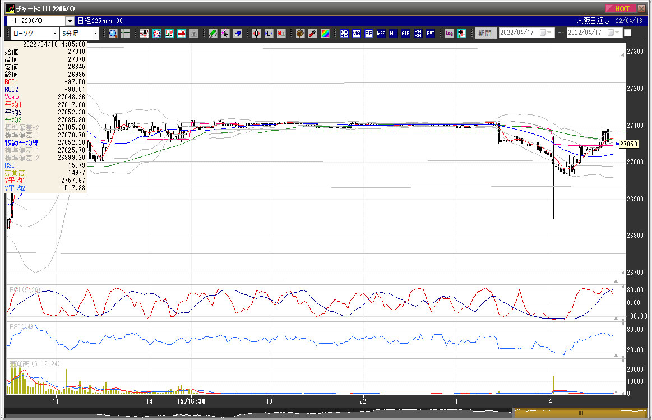652x420 pixels.
Task: Click the blue-arrow candle width icon
Action: [x=269, y=34]
